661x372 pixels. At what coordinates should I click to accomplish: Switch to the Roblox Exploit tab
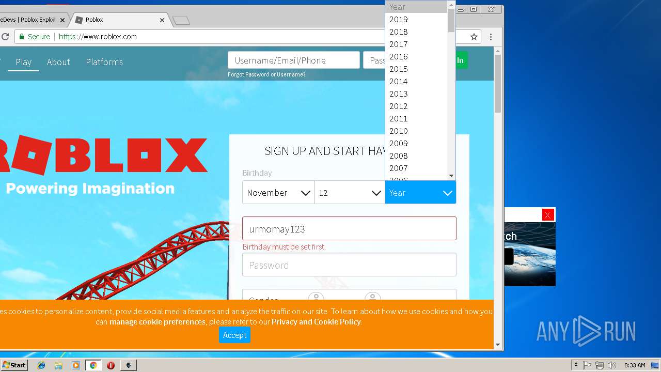tap(29, 20)
